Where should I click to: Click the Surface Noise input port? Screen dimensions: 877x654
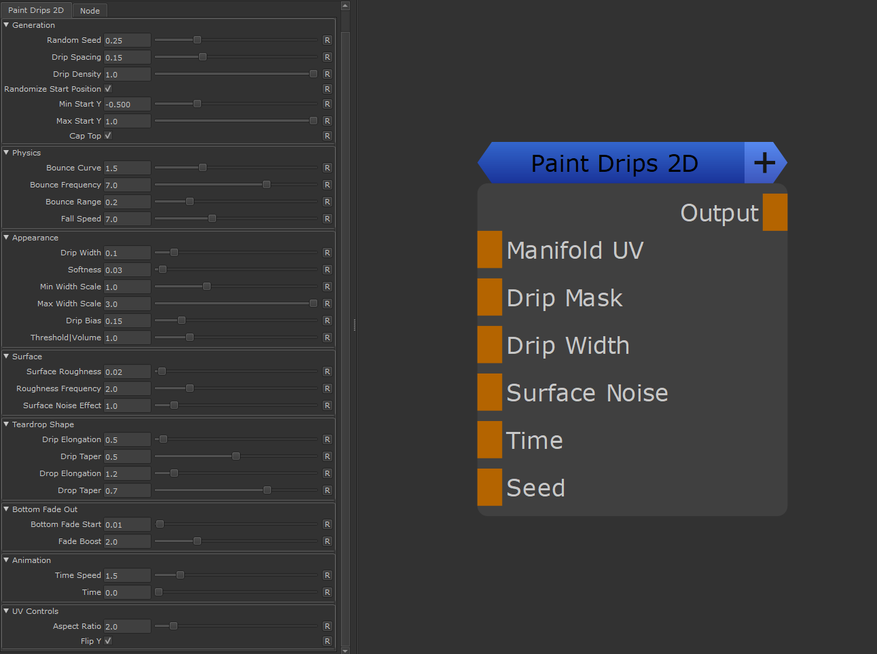tap(490, 392)
